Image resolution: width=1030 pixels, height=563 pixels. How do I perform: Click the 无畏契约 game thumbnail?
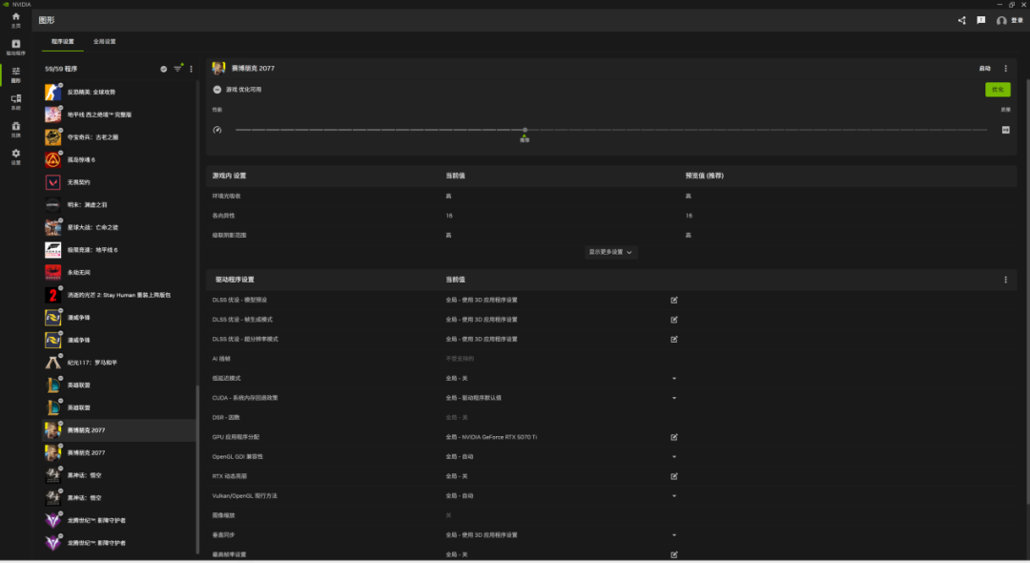click(52, 182)
